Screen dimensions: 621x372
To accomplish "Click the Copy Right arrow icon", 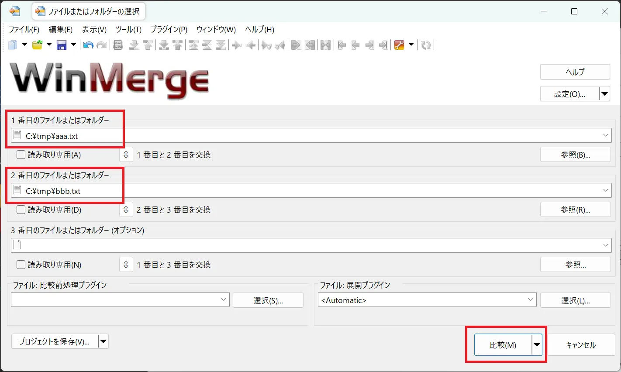I will tap(237, 45).
